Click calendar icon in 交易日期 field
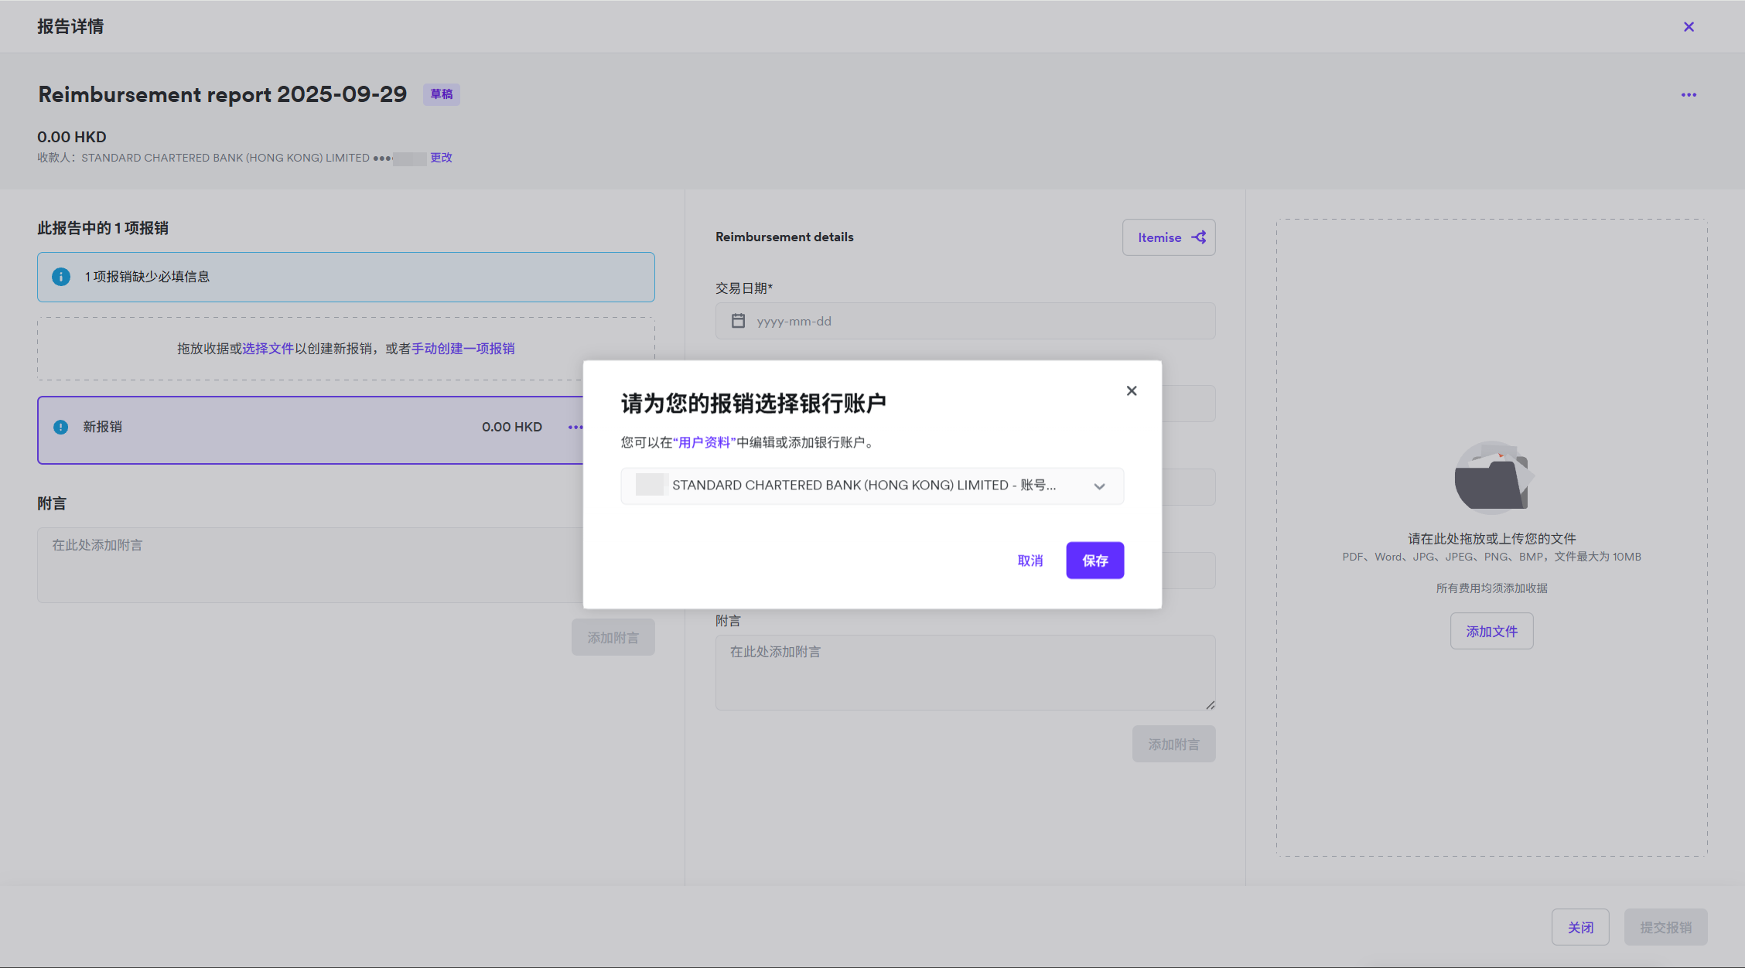1745x968 pixels. 738,321
